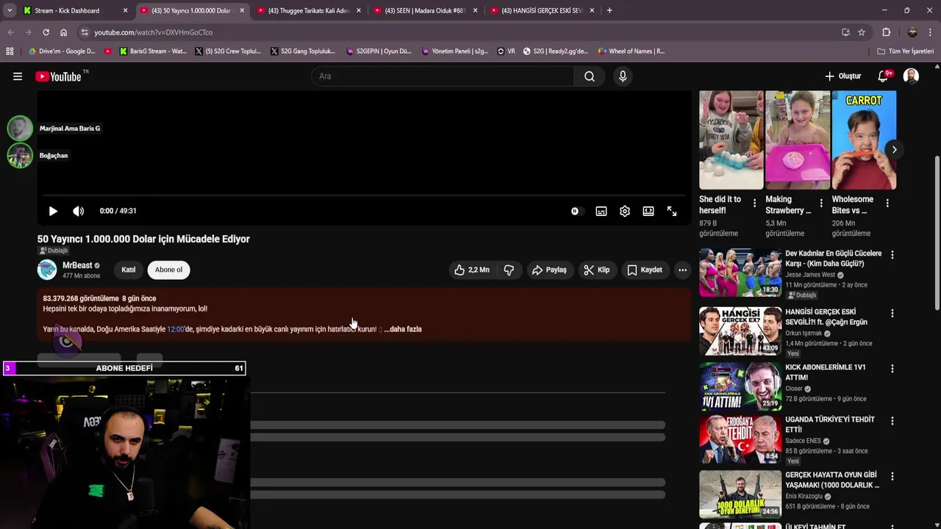941x529 pixels.
Task: Open browser home page icon
Action: [x=64, y=32]
